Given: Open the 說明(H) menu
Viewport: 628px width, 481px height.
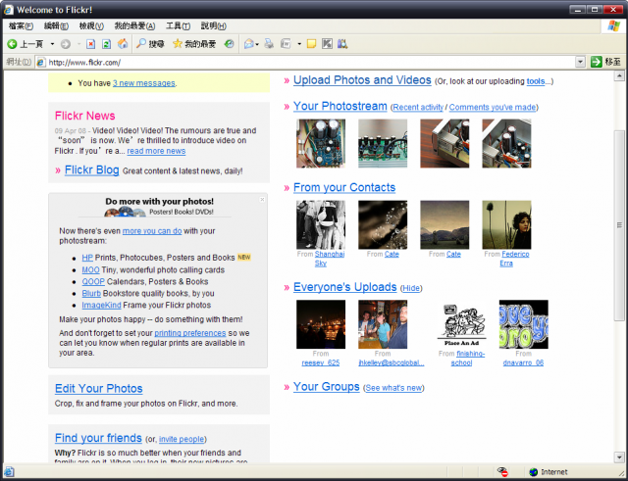Looking at the screenshot, I should [x=214, y=26].
